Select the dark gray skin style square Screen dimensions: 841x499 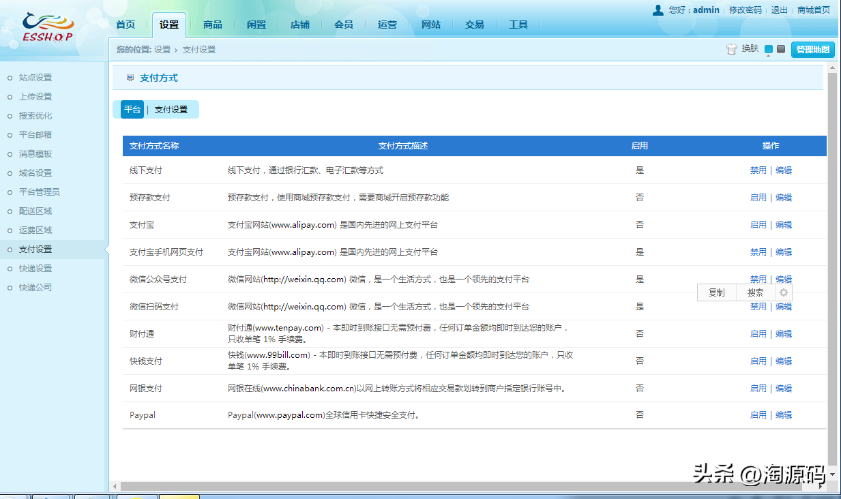pos(780,49)
